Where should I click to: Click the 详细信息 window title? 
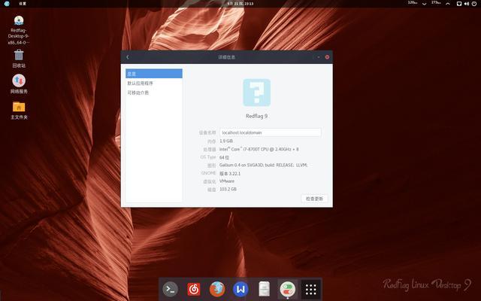pos(227,57)
